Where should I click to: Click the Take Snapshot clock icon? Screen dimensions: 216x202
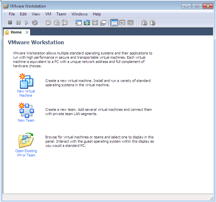[x=49, y=23]
